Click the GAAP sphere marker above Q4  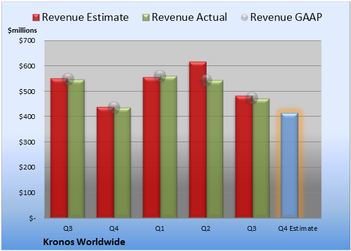click(x=114, y=108)
